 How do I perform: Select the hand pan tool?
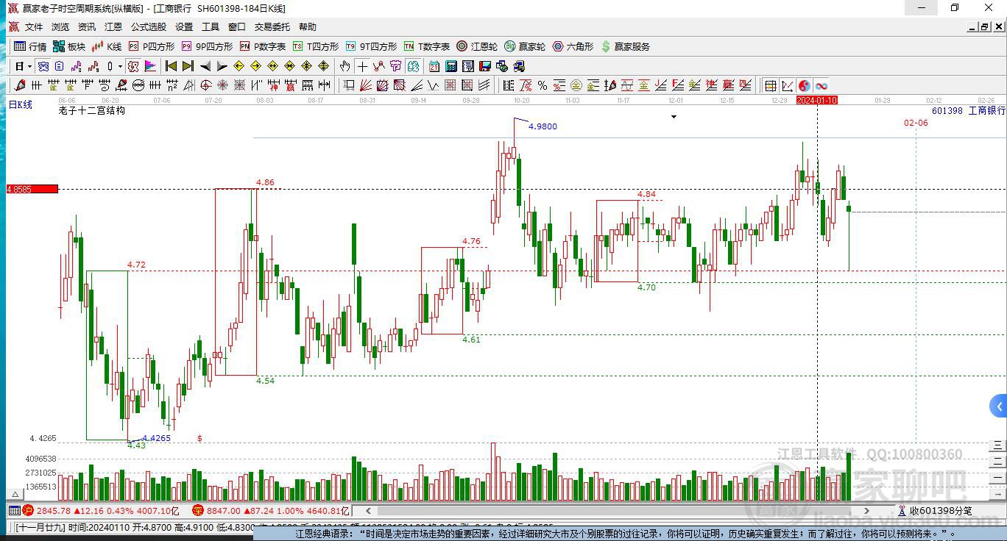tap(345, 66)
